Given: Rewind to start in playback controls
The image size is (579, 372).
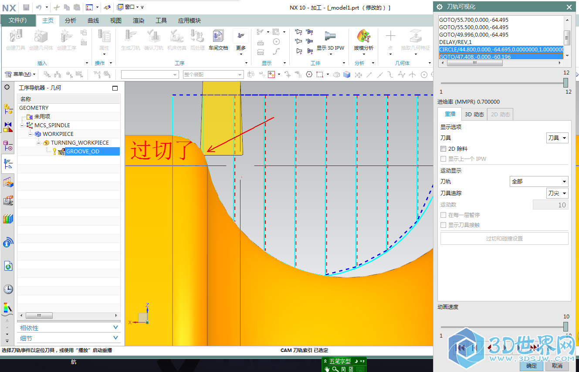Looking at the screenshot, I should tap(459, 348).
